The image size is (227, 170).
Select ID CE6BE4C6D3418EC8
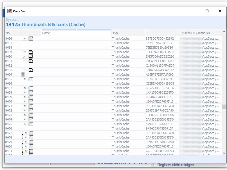160,83
